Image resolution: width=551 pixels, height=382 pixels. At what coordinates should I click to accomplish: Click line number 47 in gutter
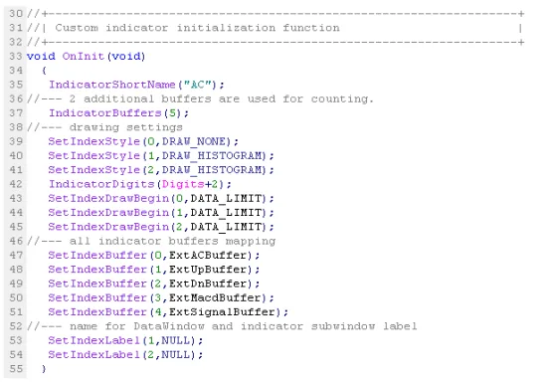(x=16, y=255)
